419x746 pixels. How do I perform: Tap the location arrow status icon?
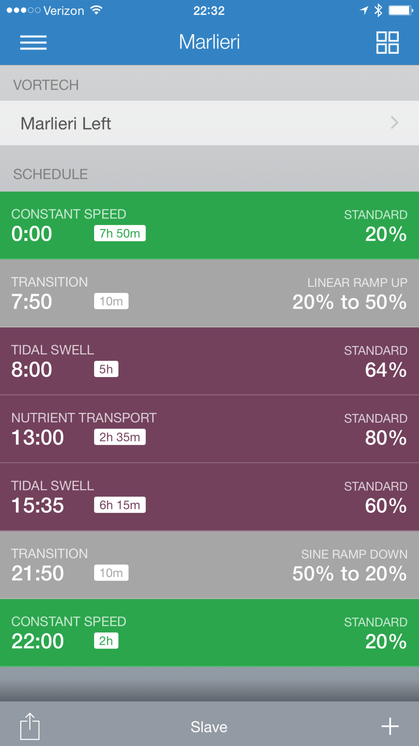pos(364,10)
